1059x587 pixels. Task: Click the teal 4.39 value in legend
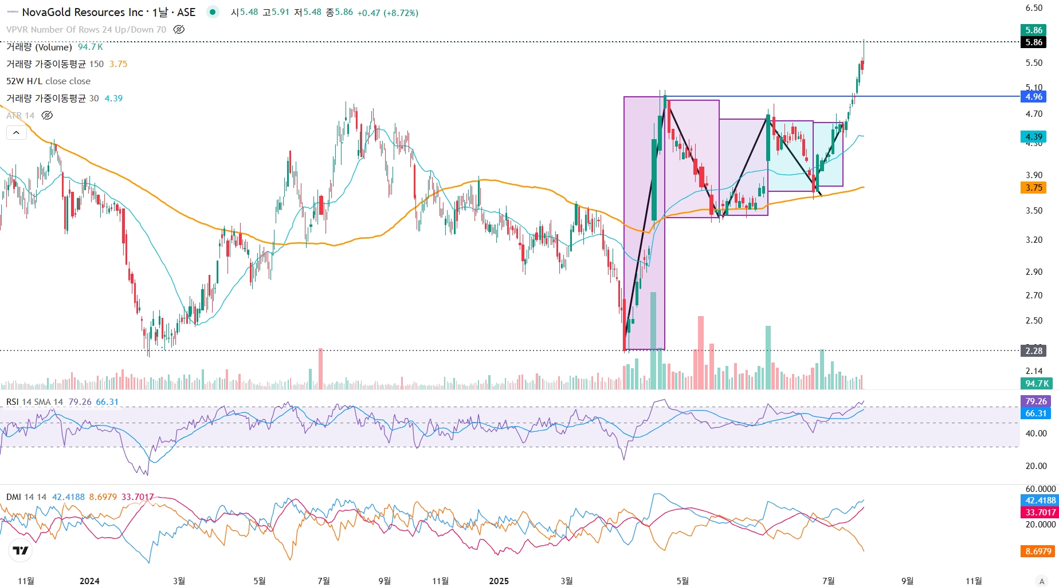point(113,98)
